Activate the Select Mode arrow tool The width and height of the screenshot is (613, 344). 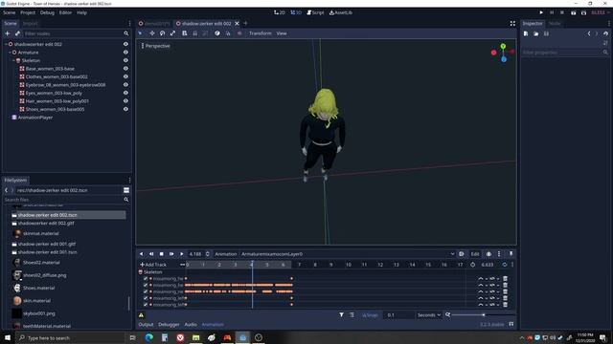point(141,33)
